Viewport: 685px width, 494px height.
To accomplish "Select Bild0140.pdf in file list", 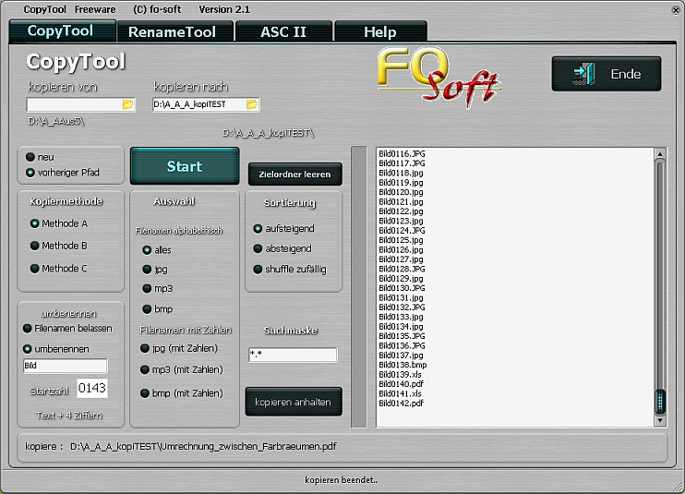I will [x=401, y=384].
